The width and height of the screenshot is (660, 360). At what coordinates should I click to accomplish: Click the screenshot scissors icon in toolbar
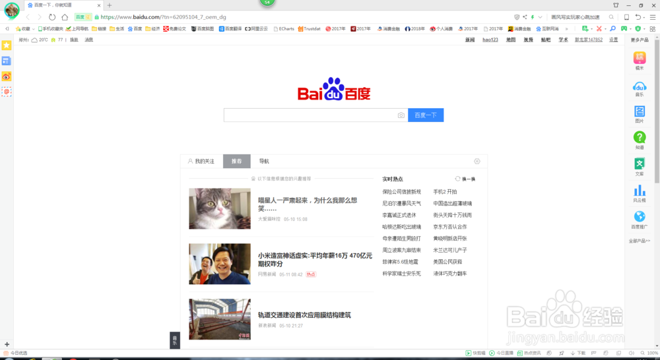(x=599, y=28)
